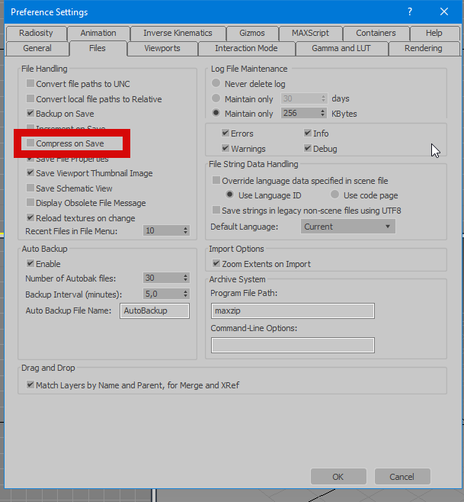Screen dimensions: 464x502
Task: Open the MAXScript tab
Action: [x=310, y=33]
